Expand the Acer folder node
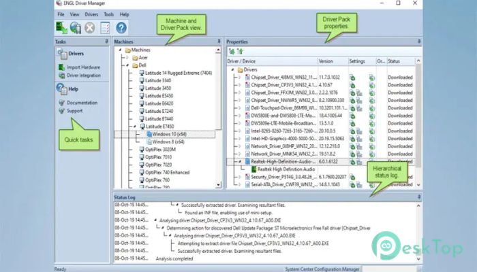 127,57
